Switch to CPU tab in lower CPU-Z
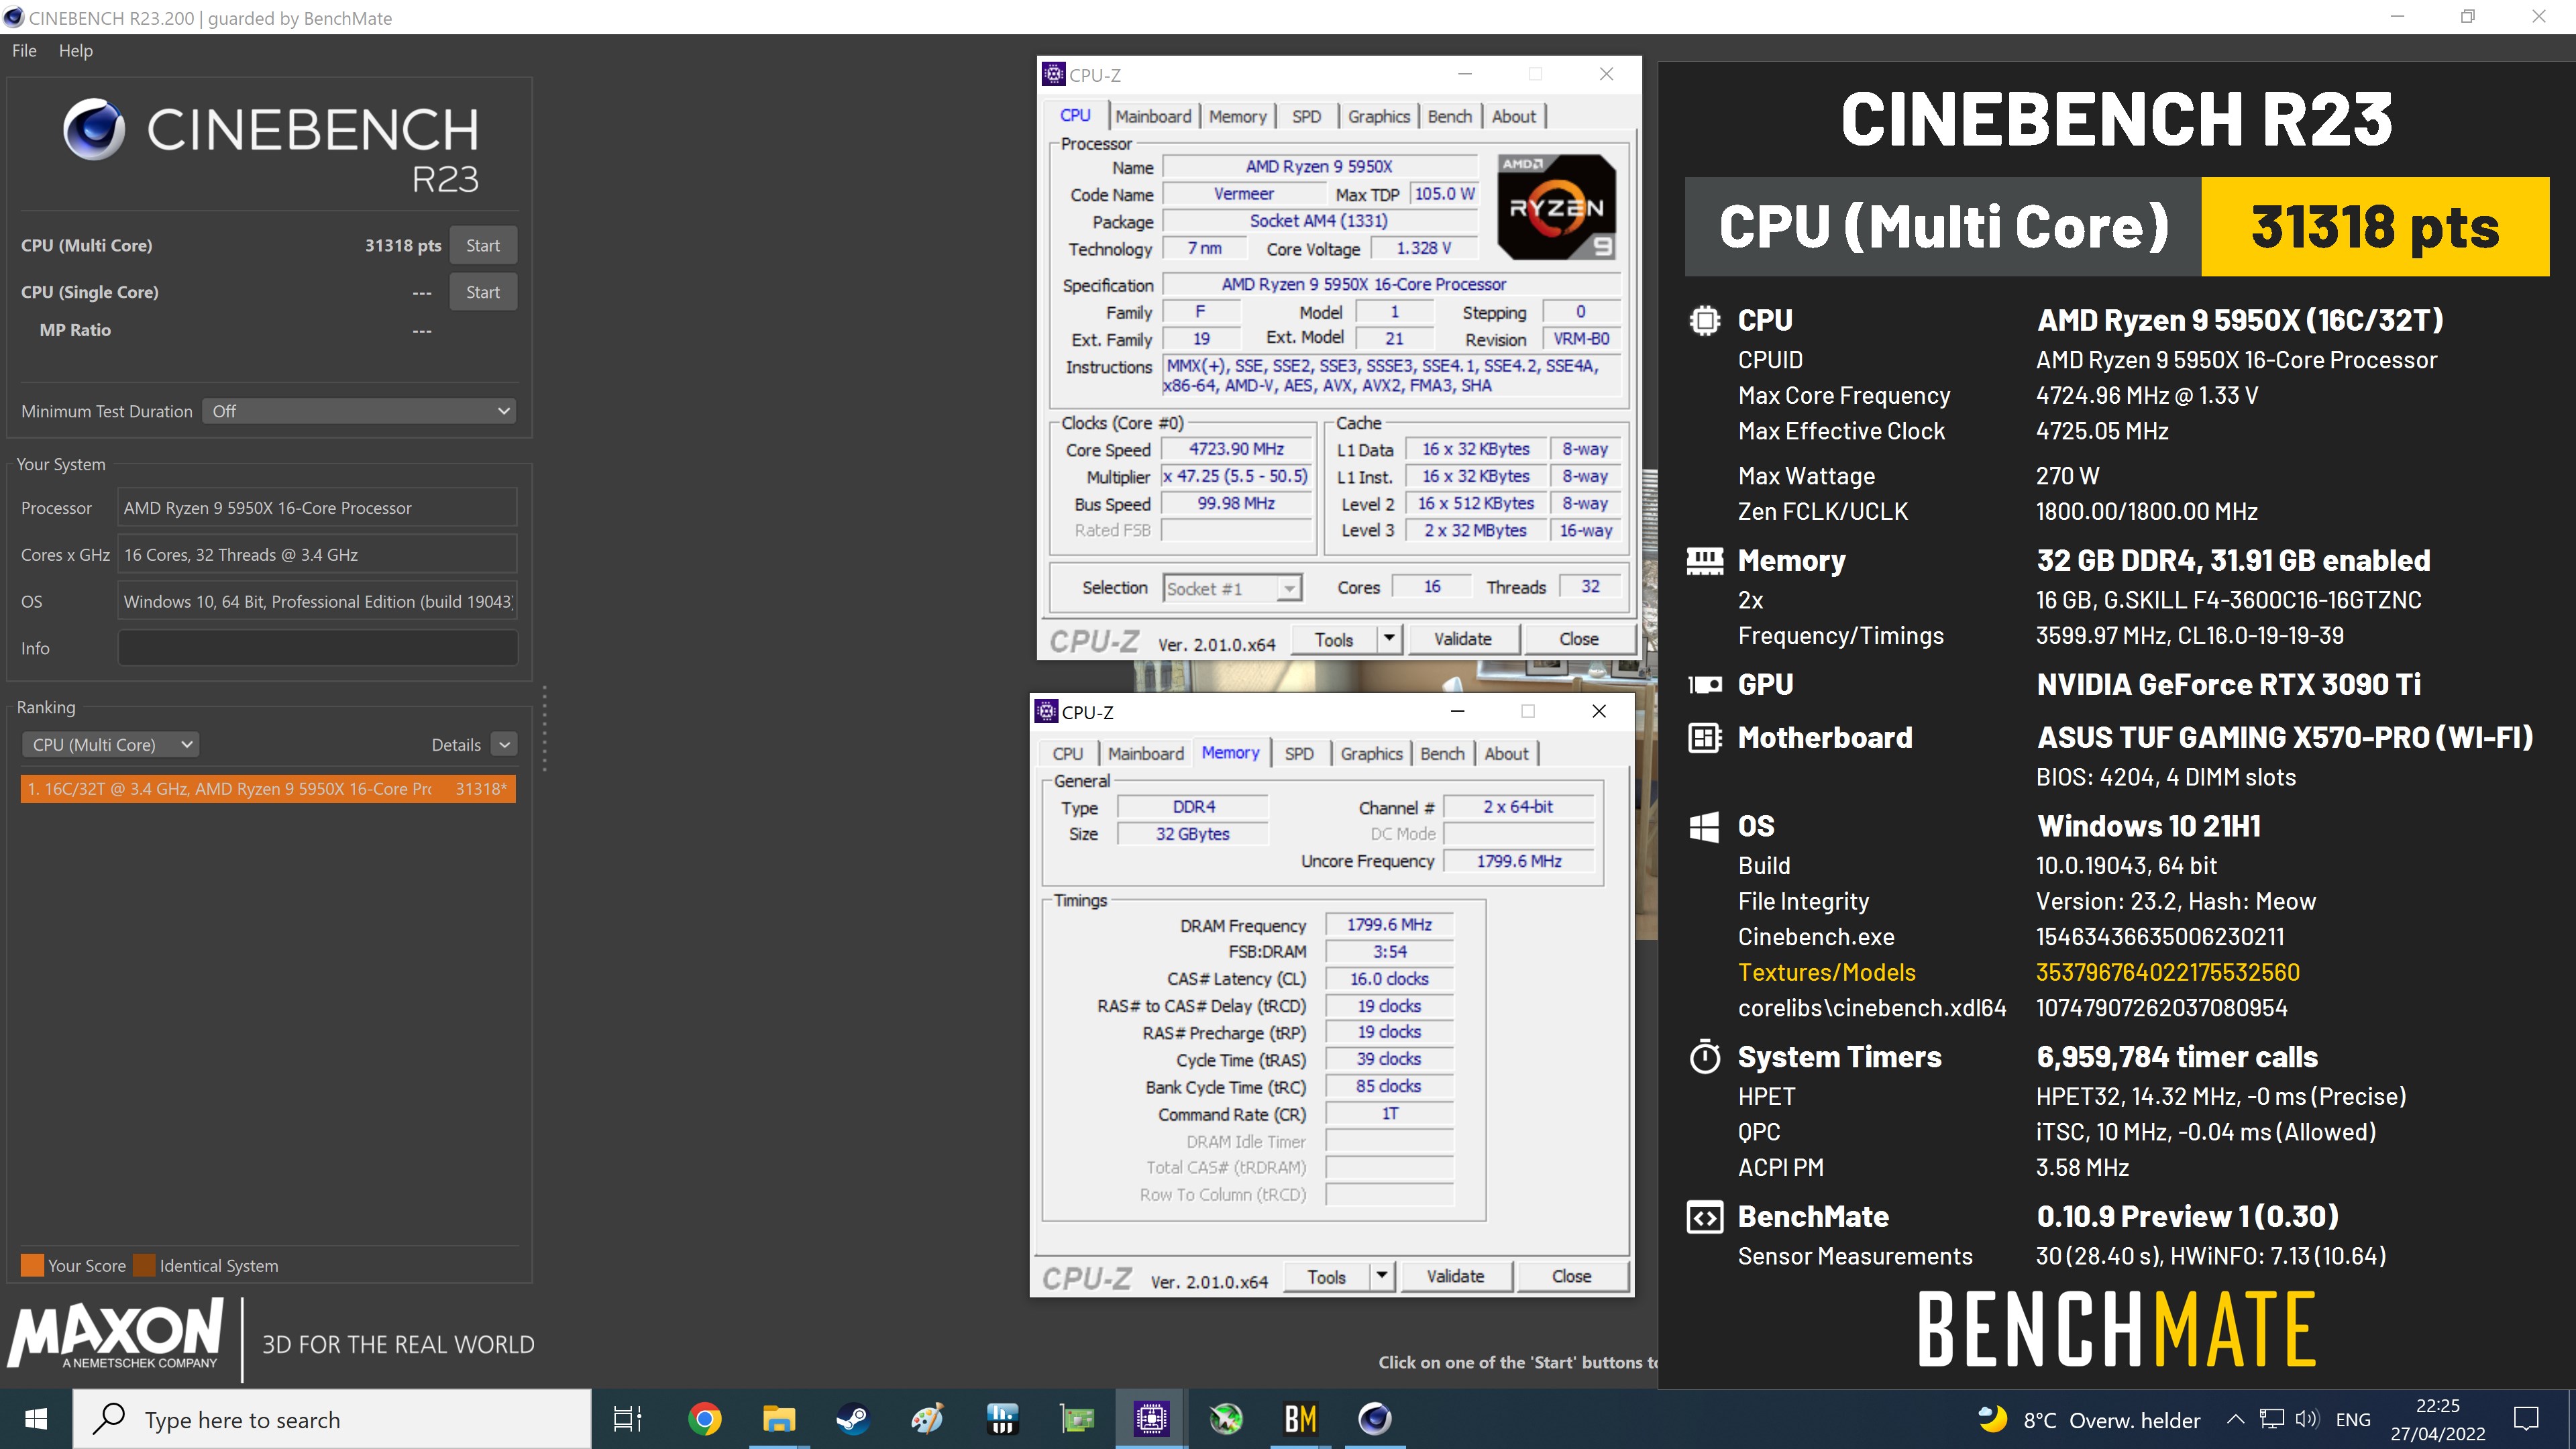The height and width of the screenshot is (1449, 2576). tap(1067, 754)
